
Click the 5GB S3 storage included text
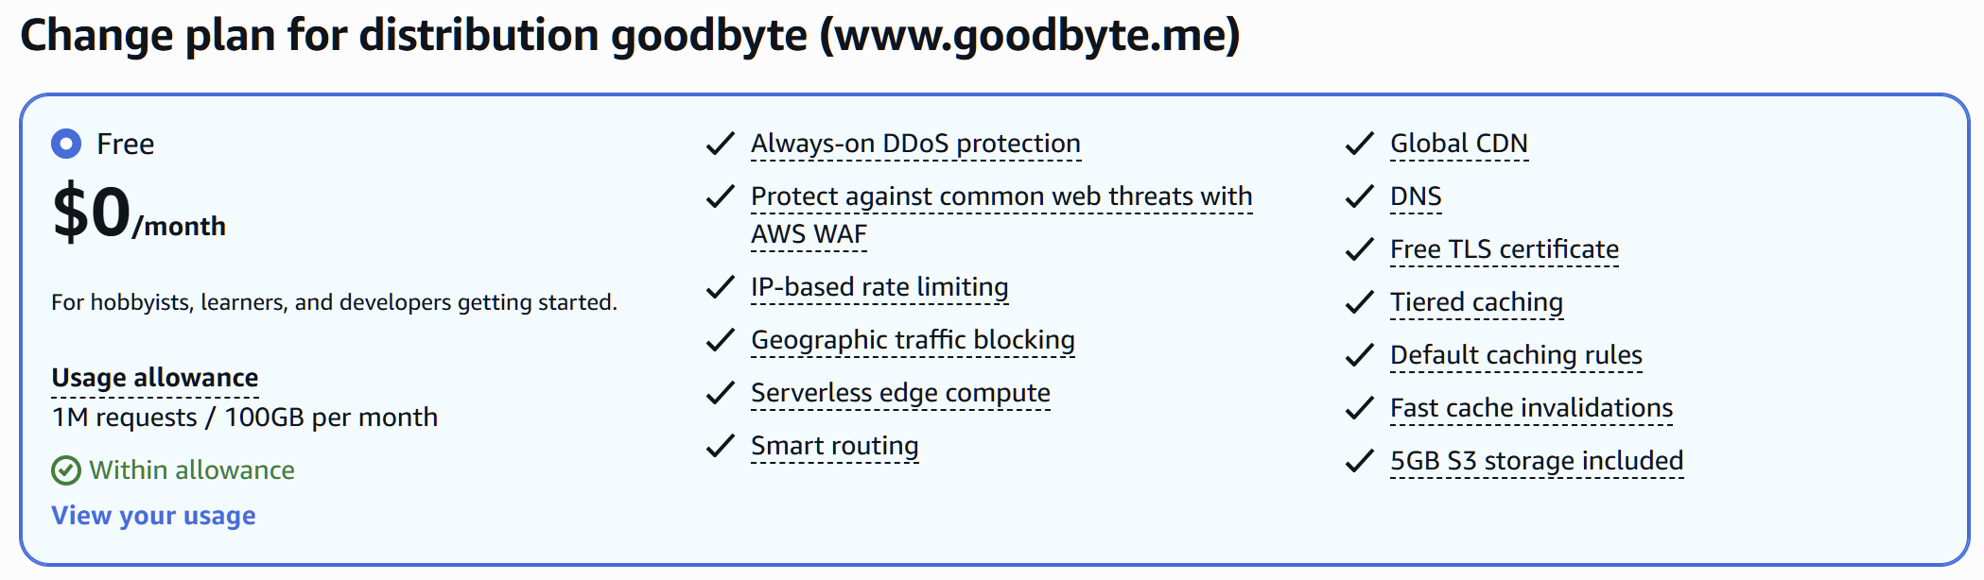[x=1536, y=461]
